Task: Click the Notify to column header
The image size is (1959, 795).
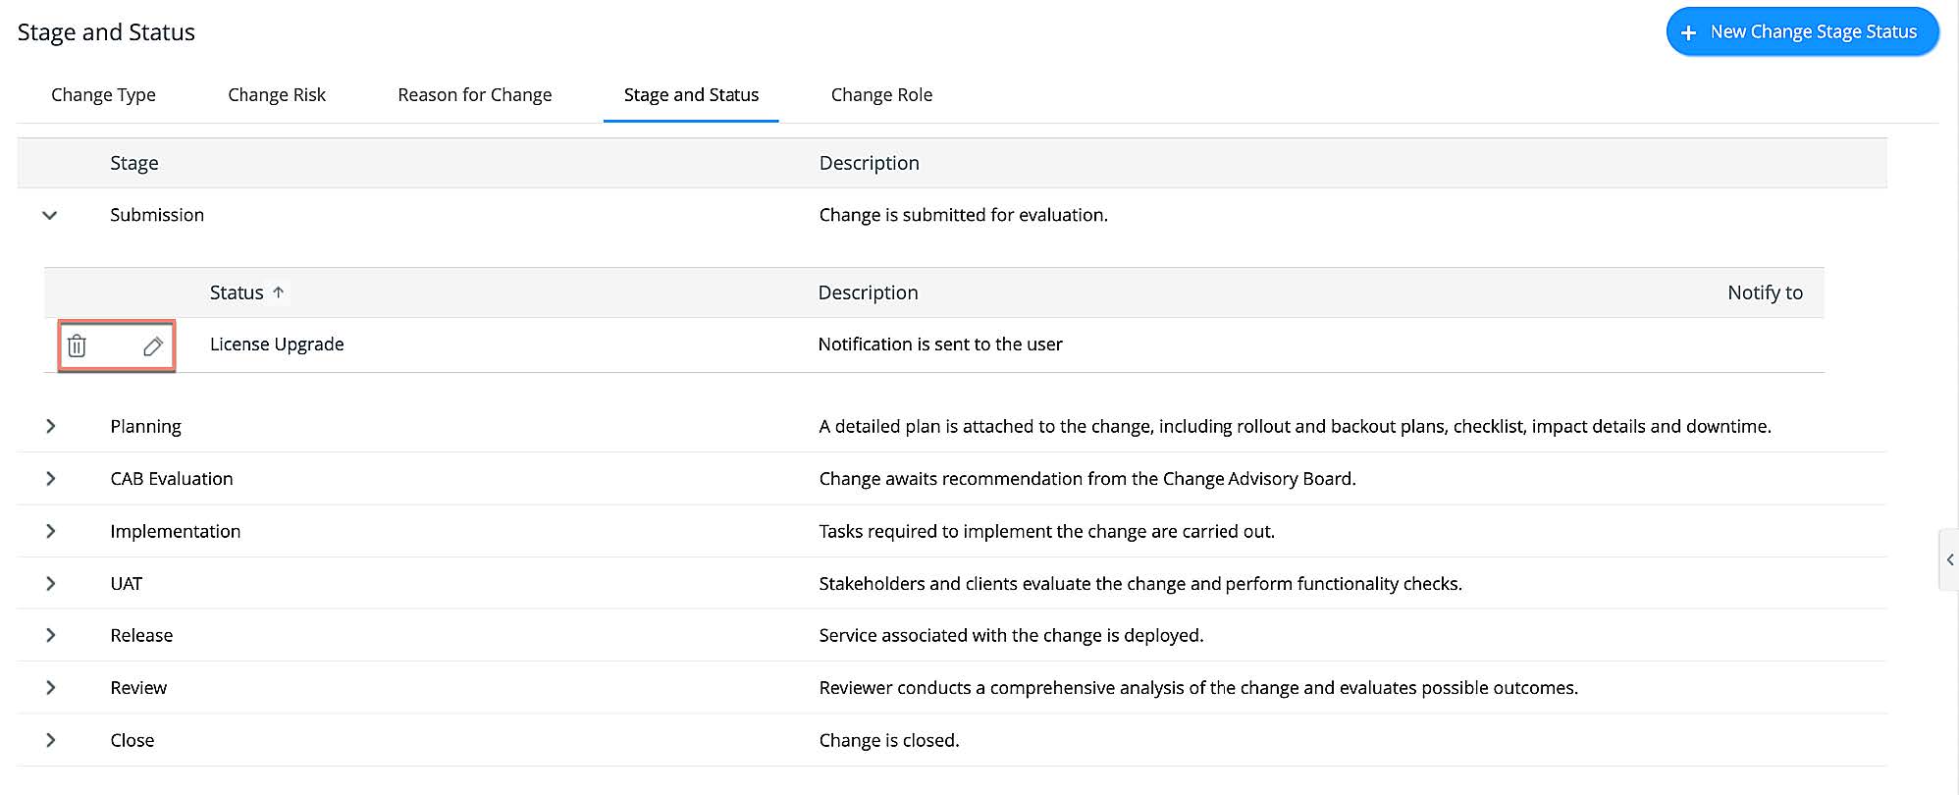Action: point(1765,292)
